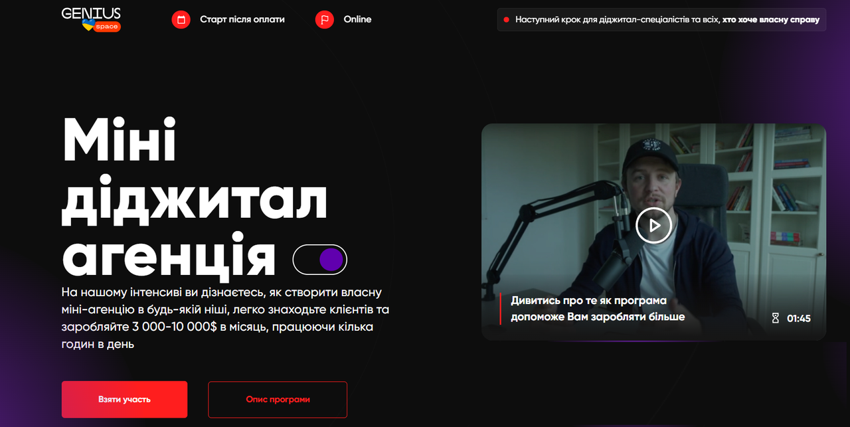The height and width of the screenshot is (427, 850).
Task: Play the video with the play button
Action: pos(654,226)
